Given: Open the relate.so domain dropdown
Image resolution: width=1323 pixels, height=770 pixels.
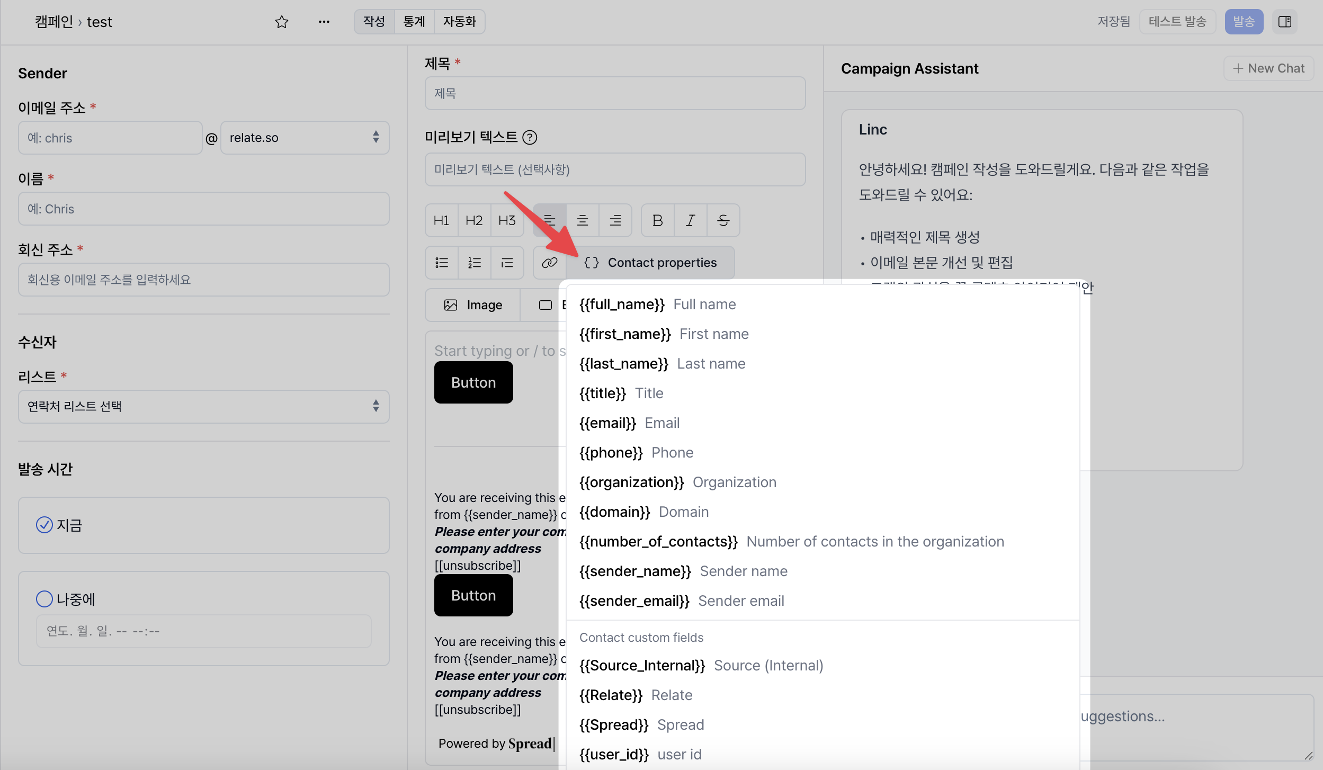Looking at the screenshot, I should [305, 138].
